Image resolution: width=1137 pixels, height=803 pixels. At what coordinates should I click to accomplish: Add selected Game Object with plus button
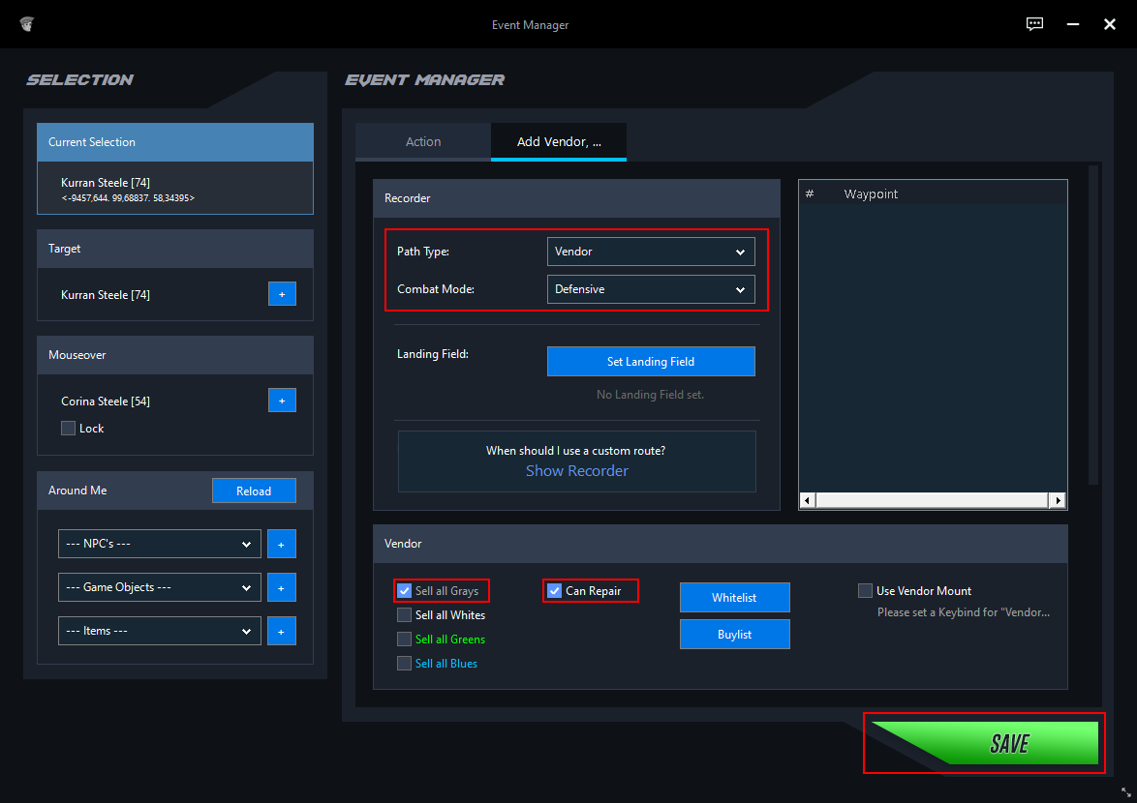click(282, 587)
